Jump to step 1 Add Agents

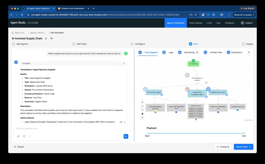20,44
